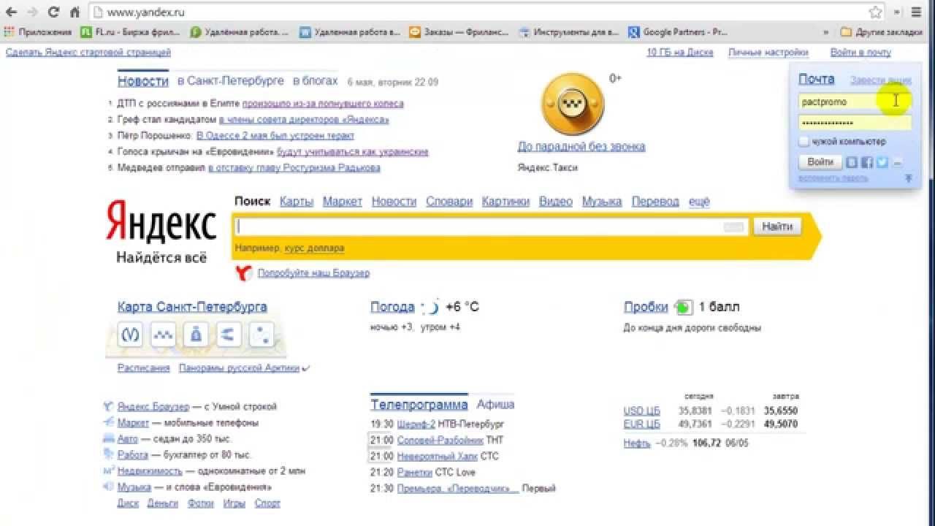
Task: Open the Попробуйте наш Браузер link
Action: point(313,273)
